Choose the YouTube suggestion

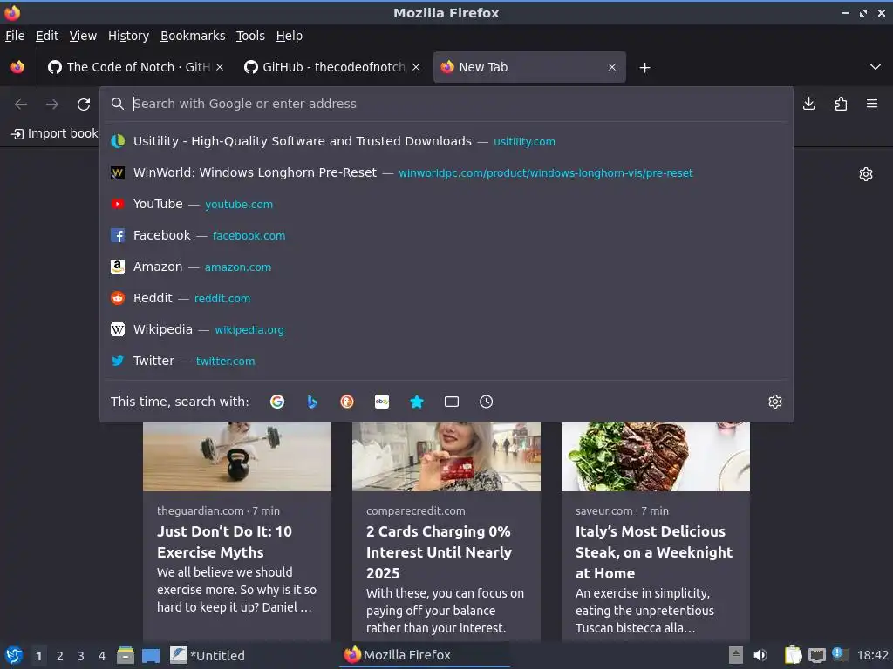pos(446,204)
